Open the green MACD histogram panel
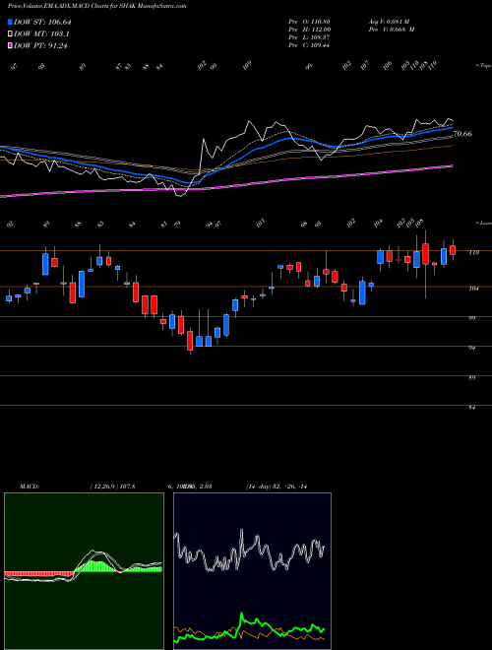492x650 pixels. point(84,571)
